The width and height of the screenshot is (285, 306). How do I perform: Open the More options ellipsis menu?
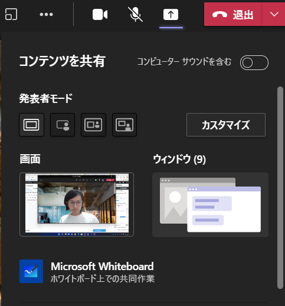click(46, 14)
